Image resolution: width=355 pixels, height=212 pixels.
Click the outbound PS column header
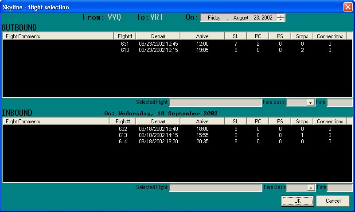(280, 36)
